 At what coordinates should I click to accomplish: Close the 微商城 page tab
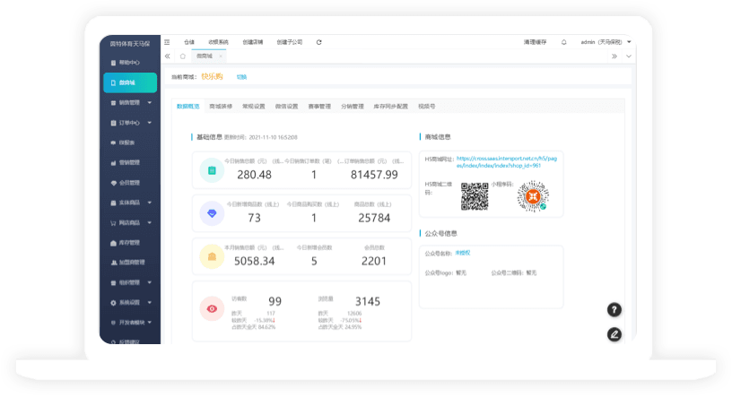221,56
